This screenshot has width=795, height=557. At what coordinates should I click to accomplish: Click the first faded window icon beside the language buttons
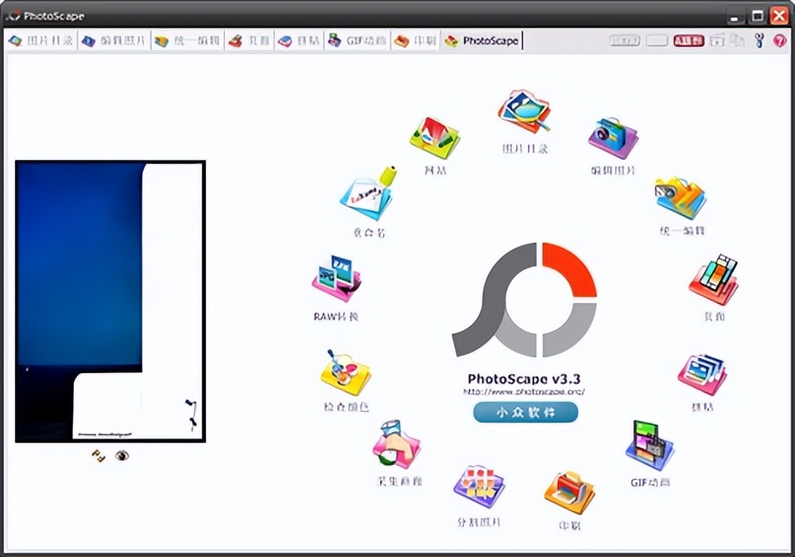pos(716,41)
